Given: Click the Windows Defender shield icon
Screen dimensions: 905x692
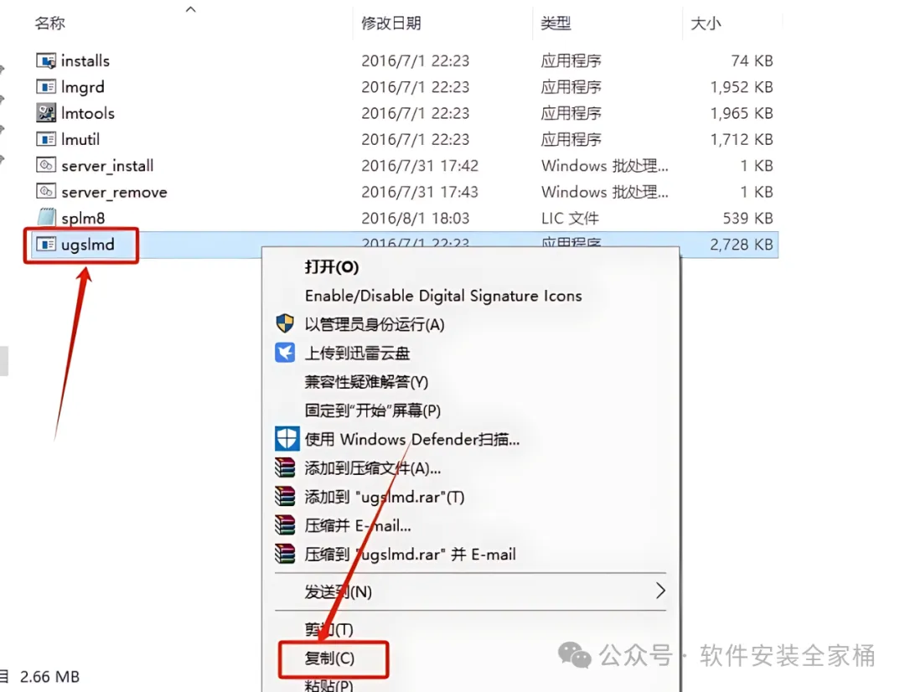Looking at the screenshot, I should [287, 439].
